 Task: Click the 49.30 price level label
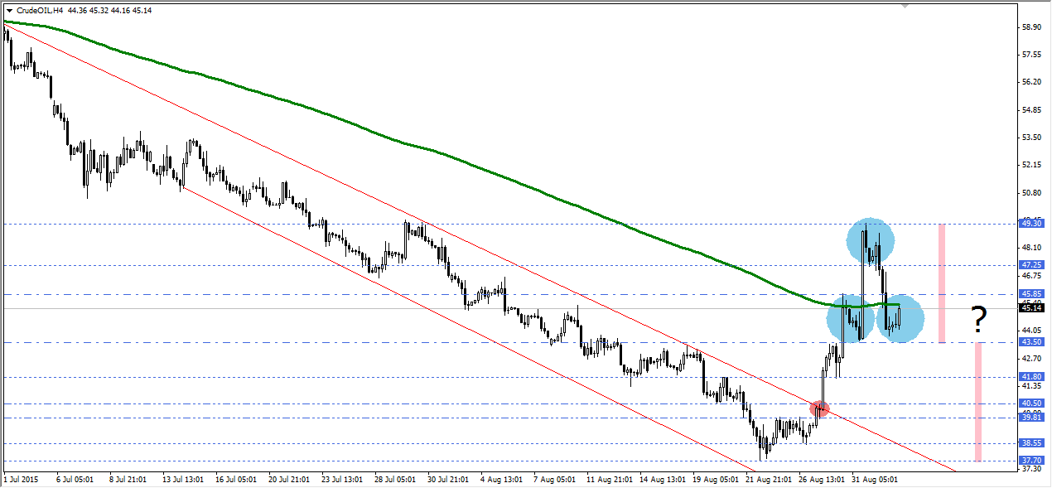(1032, 224)
